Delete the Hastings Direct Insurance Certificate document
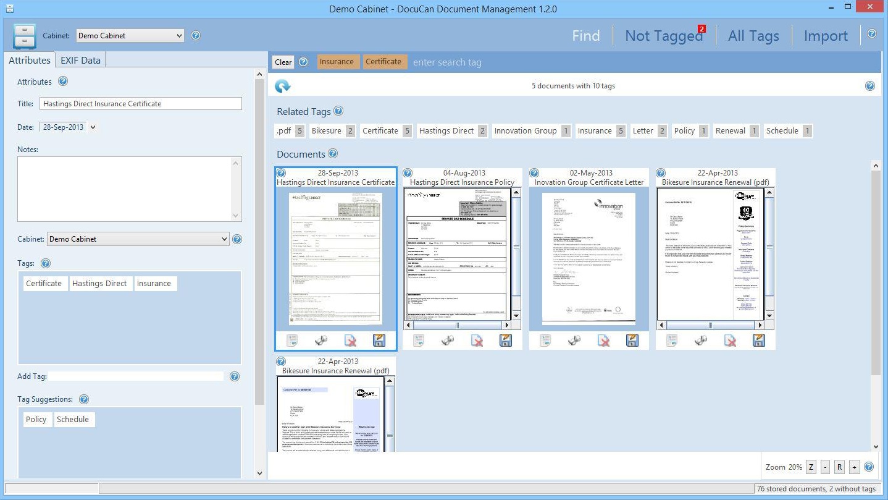This screenshot has height=500, width=888. 350,341
